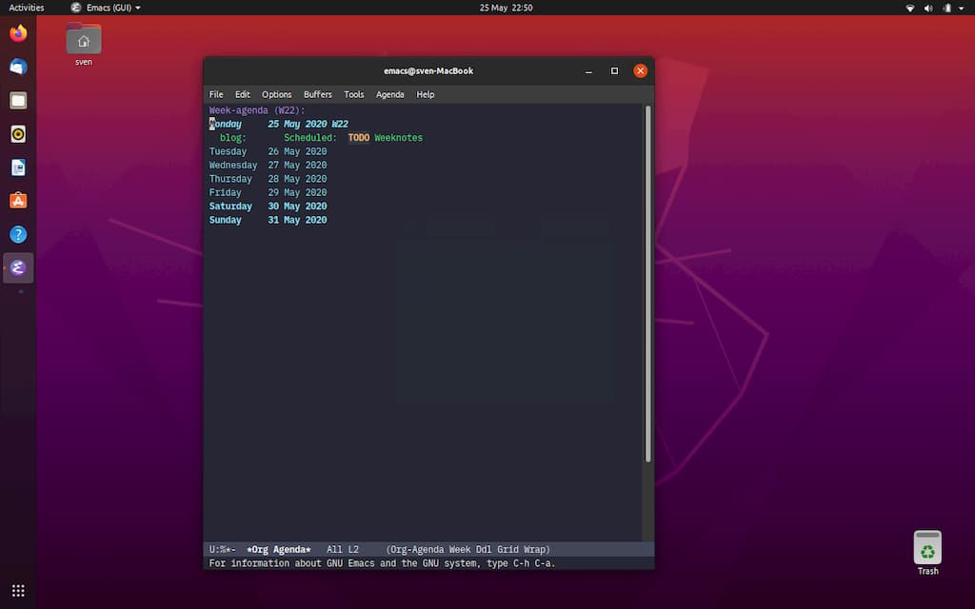The width and height of the screenshot is (975, 609).
Task: Open the clock and calendar panel
Action: 506,8
